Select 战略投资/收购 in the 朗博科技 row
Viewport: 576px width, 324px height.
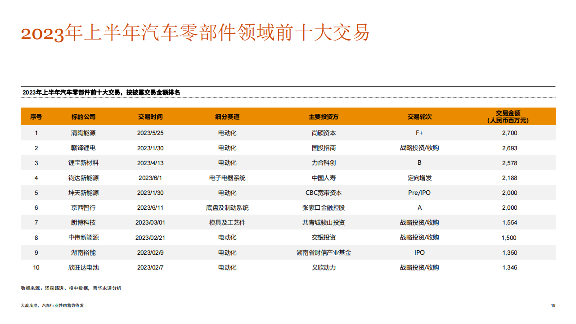coord(419,222)
